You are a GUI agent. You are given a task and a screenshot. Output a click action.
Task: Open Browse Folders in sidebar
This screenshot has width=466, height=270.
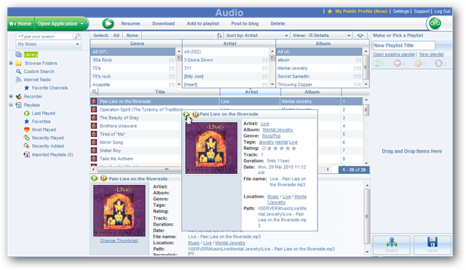coord(41,63)
